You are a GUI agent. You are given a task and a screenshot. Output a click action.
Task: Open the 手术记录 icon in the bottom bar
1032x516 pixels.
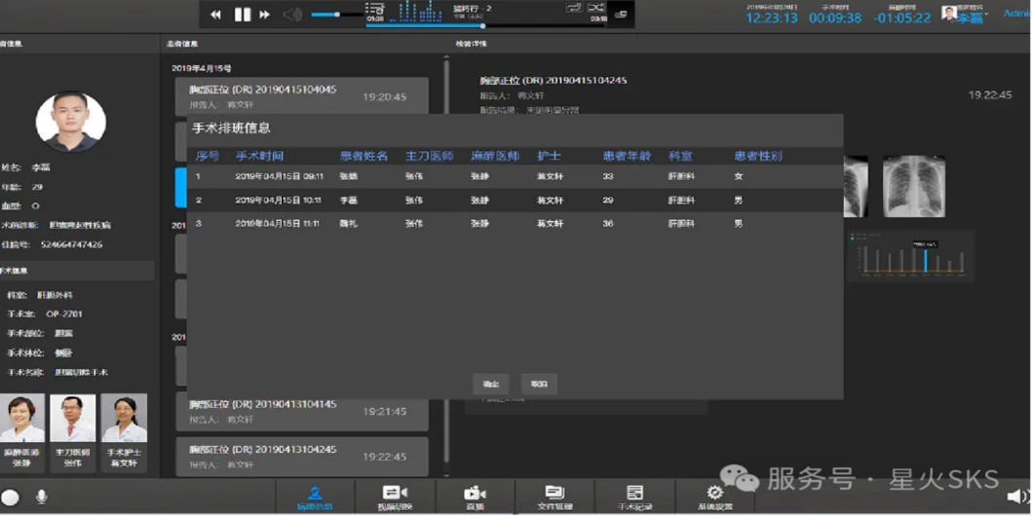tap(634, 498)
